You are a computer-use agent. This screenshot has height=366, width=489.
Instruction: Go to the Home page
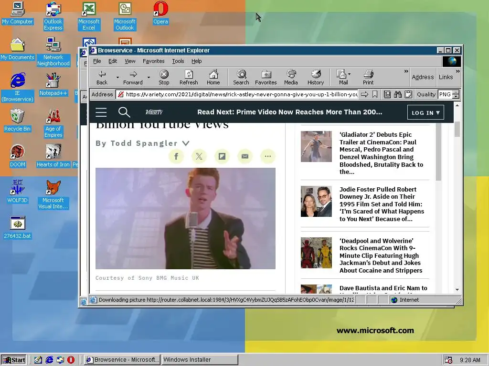(x=213, y=77)
